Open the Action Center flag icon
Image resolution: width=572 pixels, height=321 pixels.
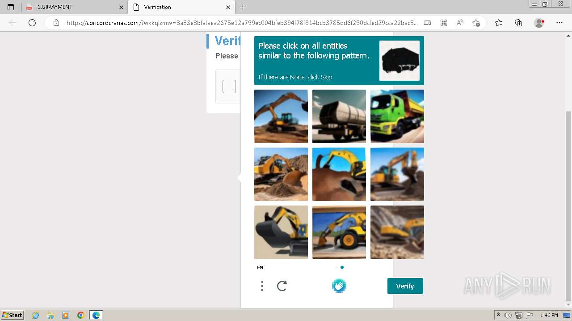pyautogui.click(x=529, y=315)
